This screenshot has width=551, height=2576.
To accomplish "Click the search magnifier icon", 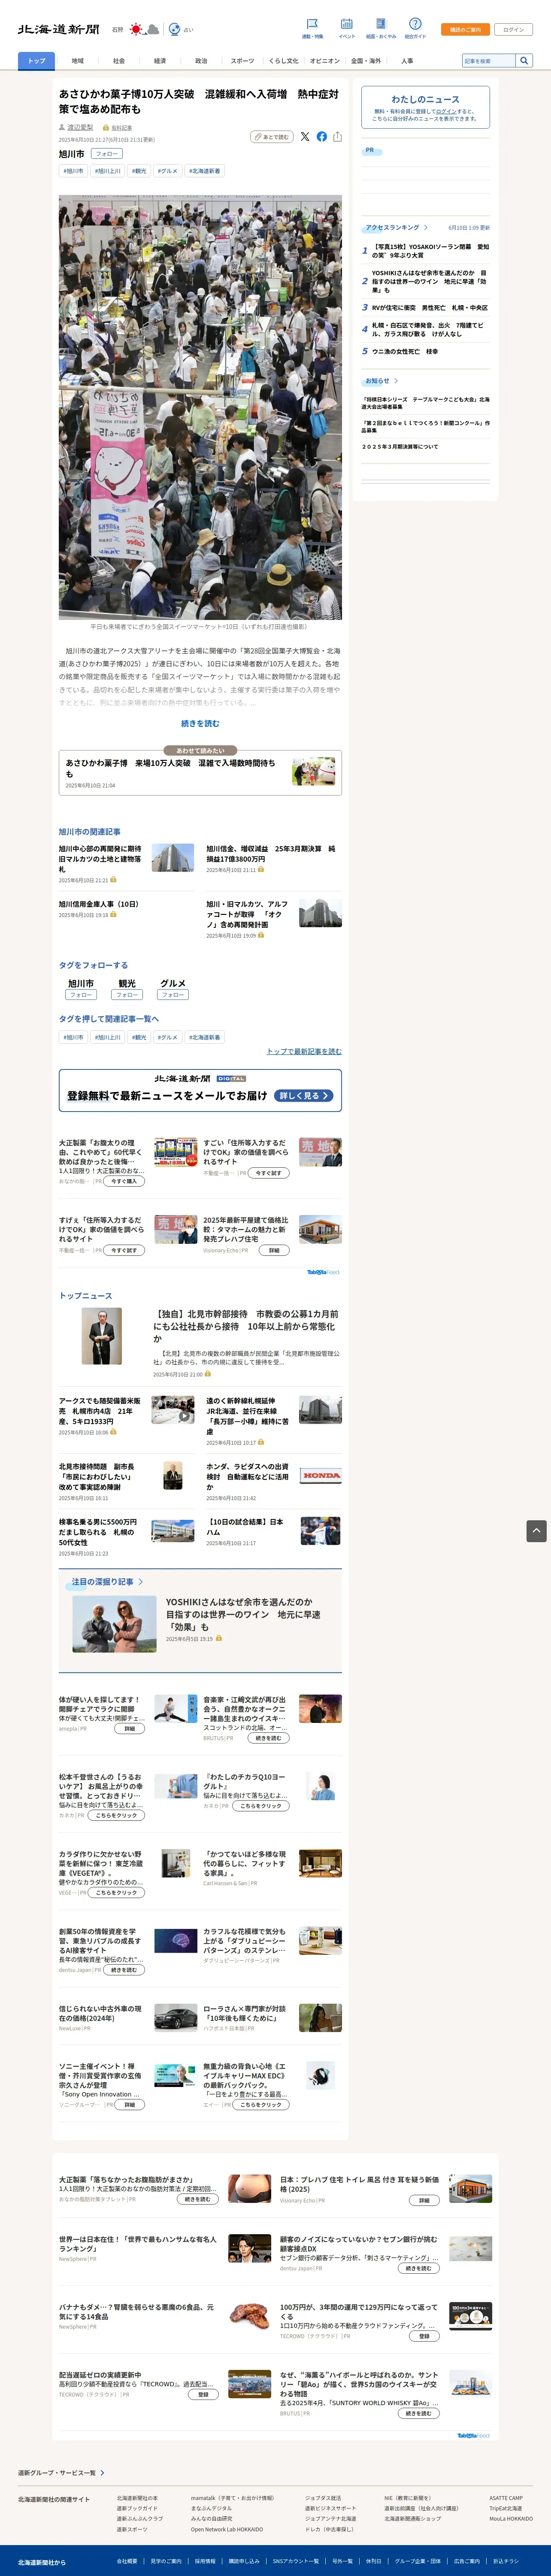I will 523,61.
